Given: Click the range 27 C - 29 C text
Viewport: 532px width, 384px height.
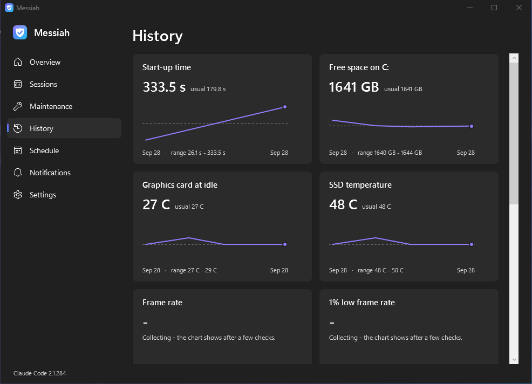Looking at the screenshot, I should 194,270.
